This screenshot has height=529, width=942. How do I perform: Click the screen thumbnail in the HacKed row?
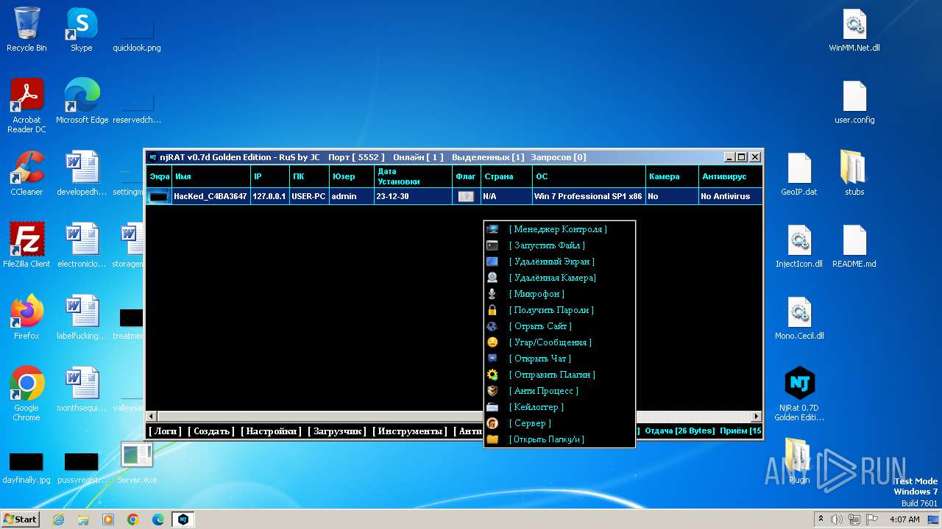point(158,196)
